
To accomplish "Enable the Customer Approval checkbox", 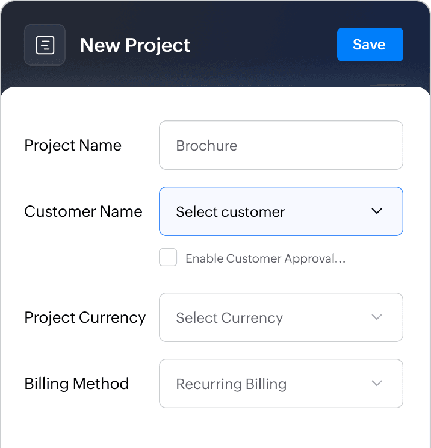I will click(x=168, y=258).
